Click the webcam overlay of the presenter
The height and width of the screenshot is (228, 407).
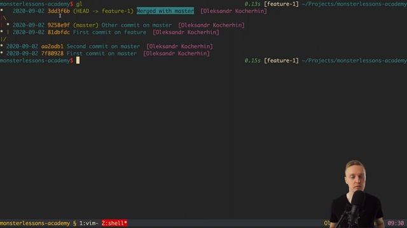click(357, 194)
